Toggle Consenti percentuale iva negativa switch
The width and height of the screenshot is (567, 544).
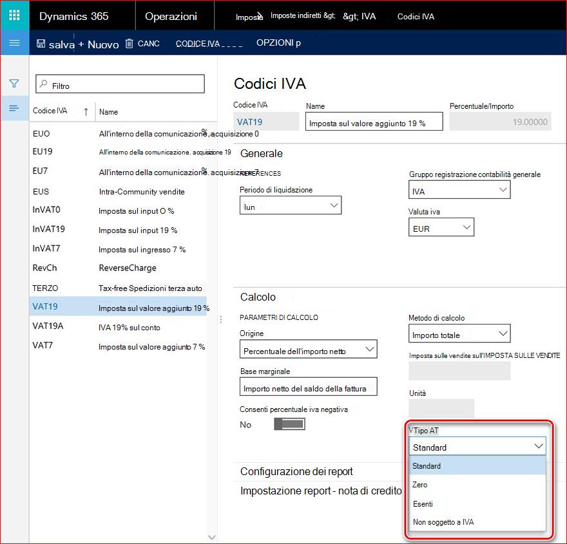click(x=290, y=424)
